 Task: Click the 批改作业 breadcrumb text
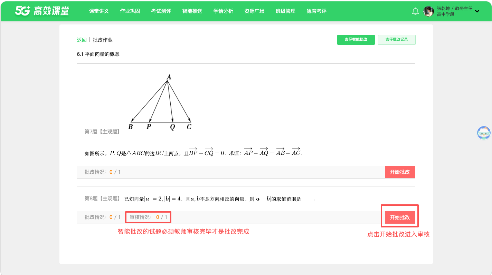point(103,40)
